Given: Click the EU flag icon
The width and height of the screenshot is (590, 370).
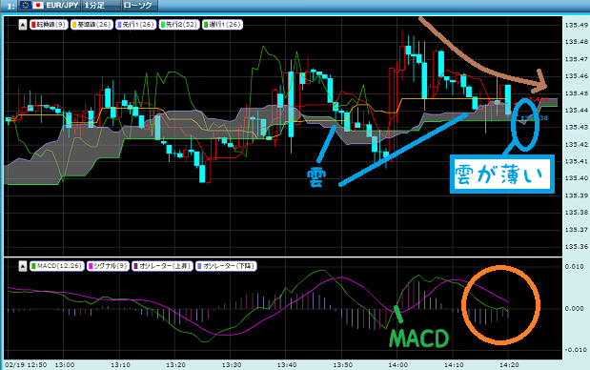Looking at the screenshot, I should point(25,6).
